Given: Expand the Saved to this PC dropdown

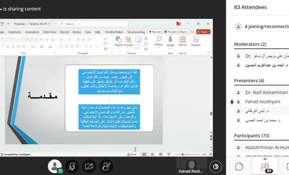Looking at the screenshot, I should (49, 24).
